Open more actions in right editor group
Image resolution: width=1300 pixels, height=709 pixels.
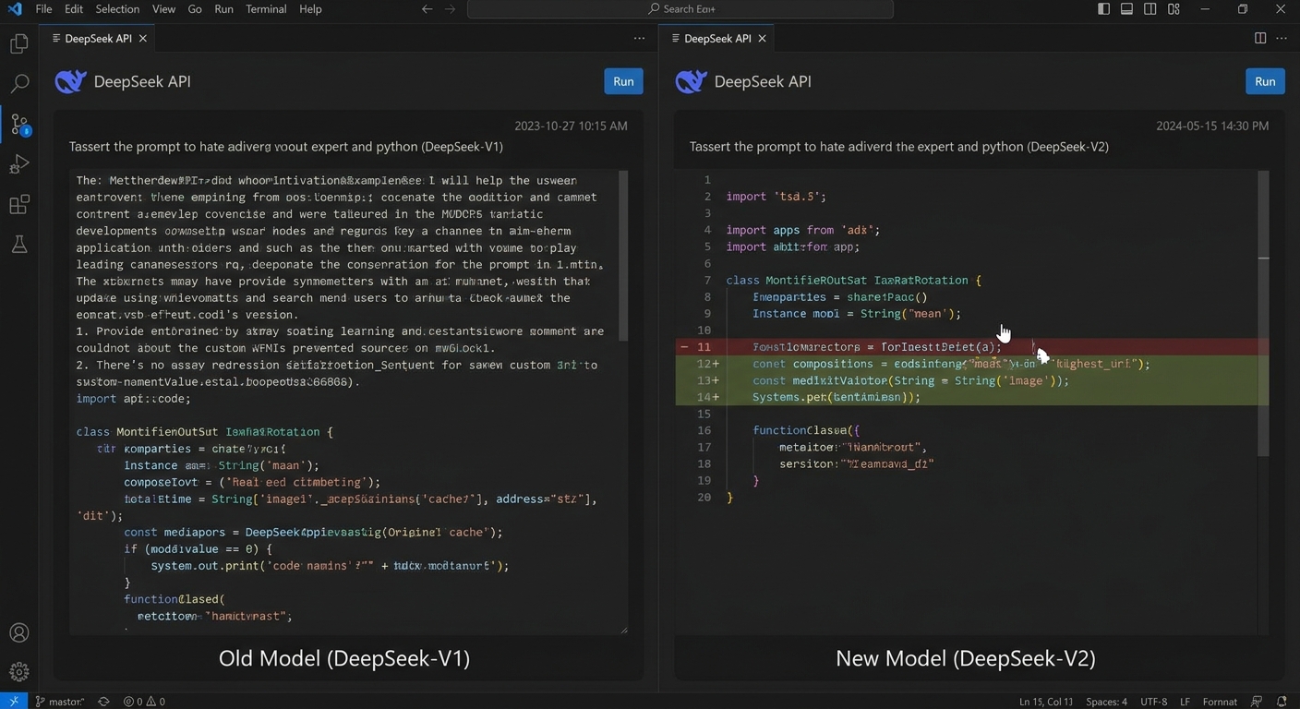pyautogui.click(x=1282, y=39)
